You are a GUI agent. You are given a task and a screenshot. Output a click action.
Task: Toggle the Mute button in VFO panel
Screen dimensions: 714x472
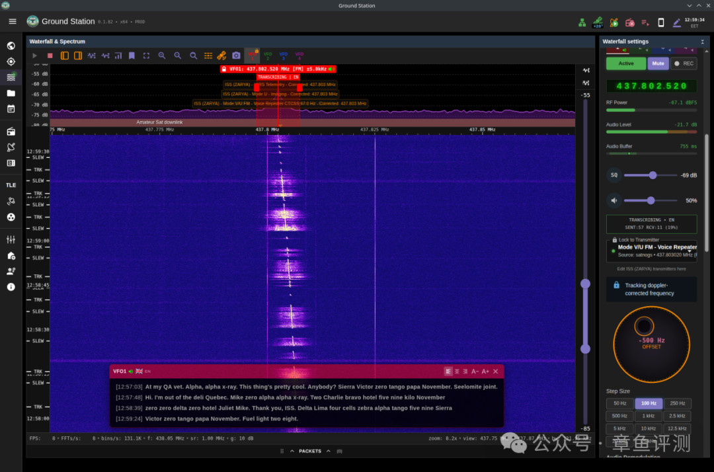click(x=658, y=63)
